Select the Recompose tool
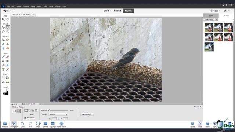This screenshot has height=132, width=235. click(7, 78)
